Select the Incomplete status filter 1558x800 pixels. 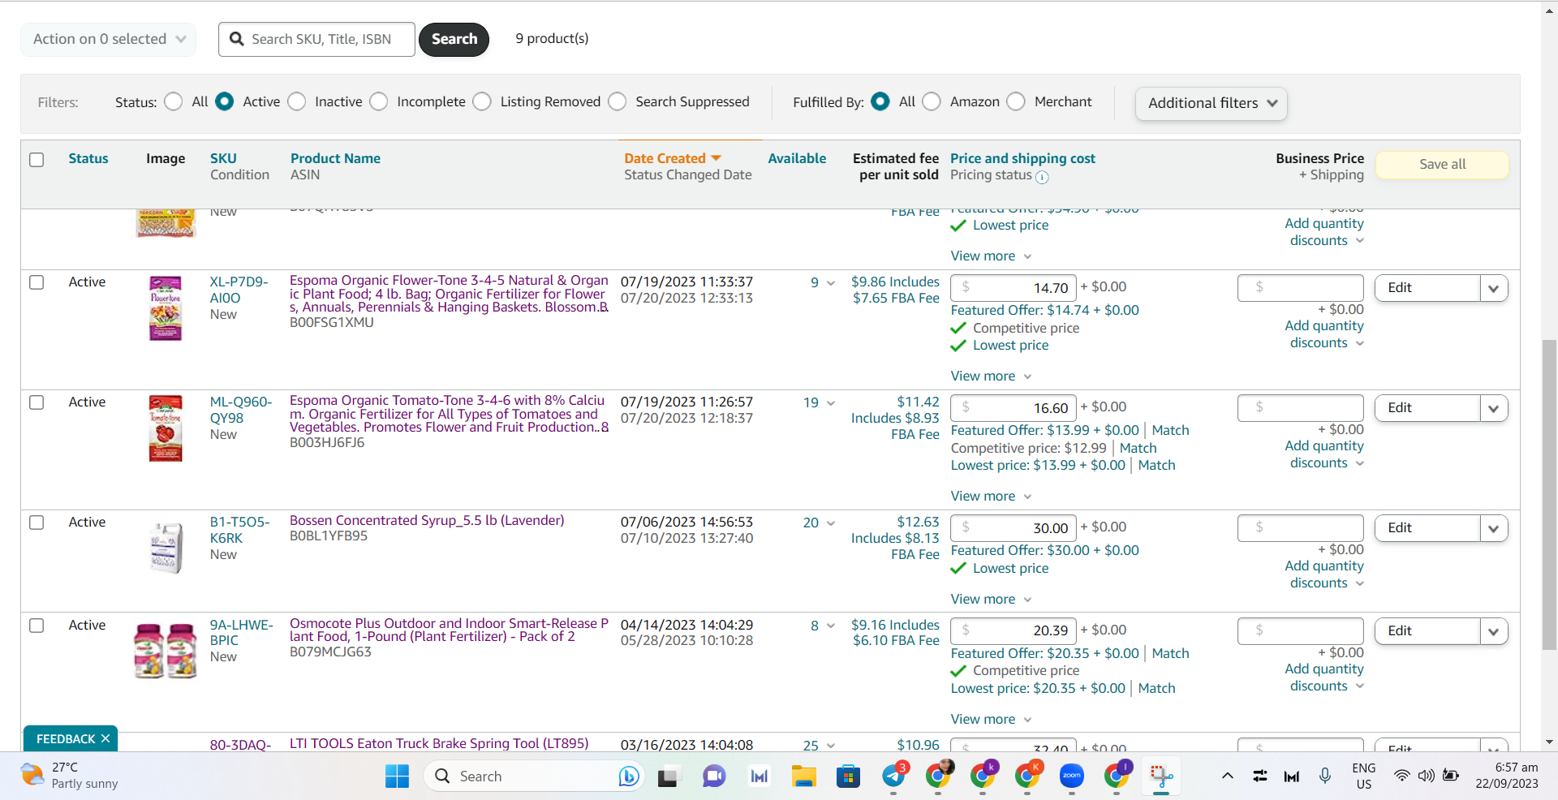[x=379, y=101]
